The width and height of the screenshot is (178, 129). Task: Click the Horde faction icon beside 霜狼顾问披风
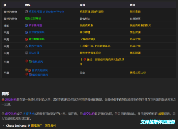pyautogui.click(x=27, y=74)
